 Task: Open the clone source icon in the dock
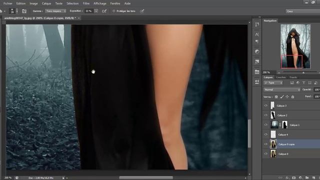click(x=257, y=61)
